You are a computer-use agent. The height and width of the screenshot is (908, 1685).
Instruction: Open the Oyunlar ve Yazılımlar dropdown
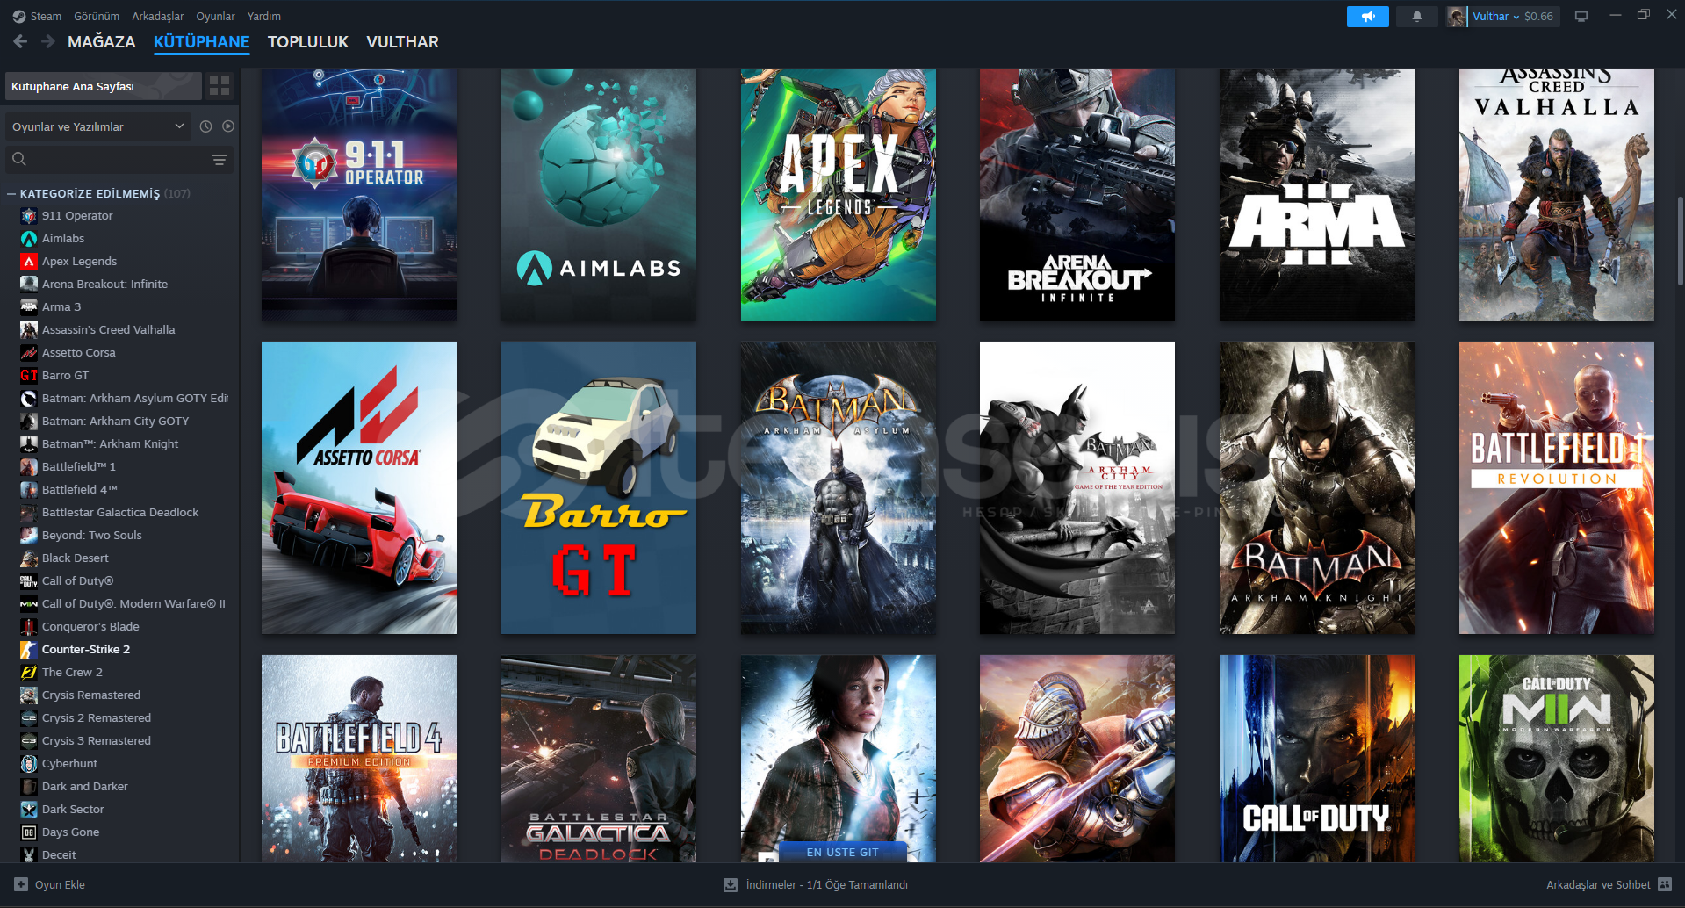tap(98, 126)
